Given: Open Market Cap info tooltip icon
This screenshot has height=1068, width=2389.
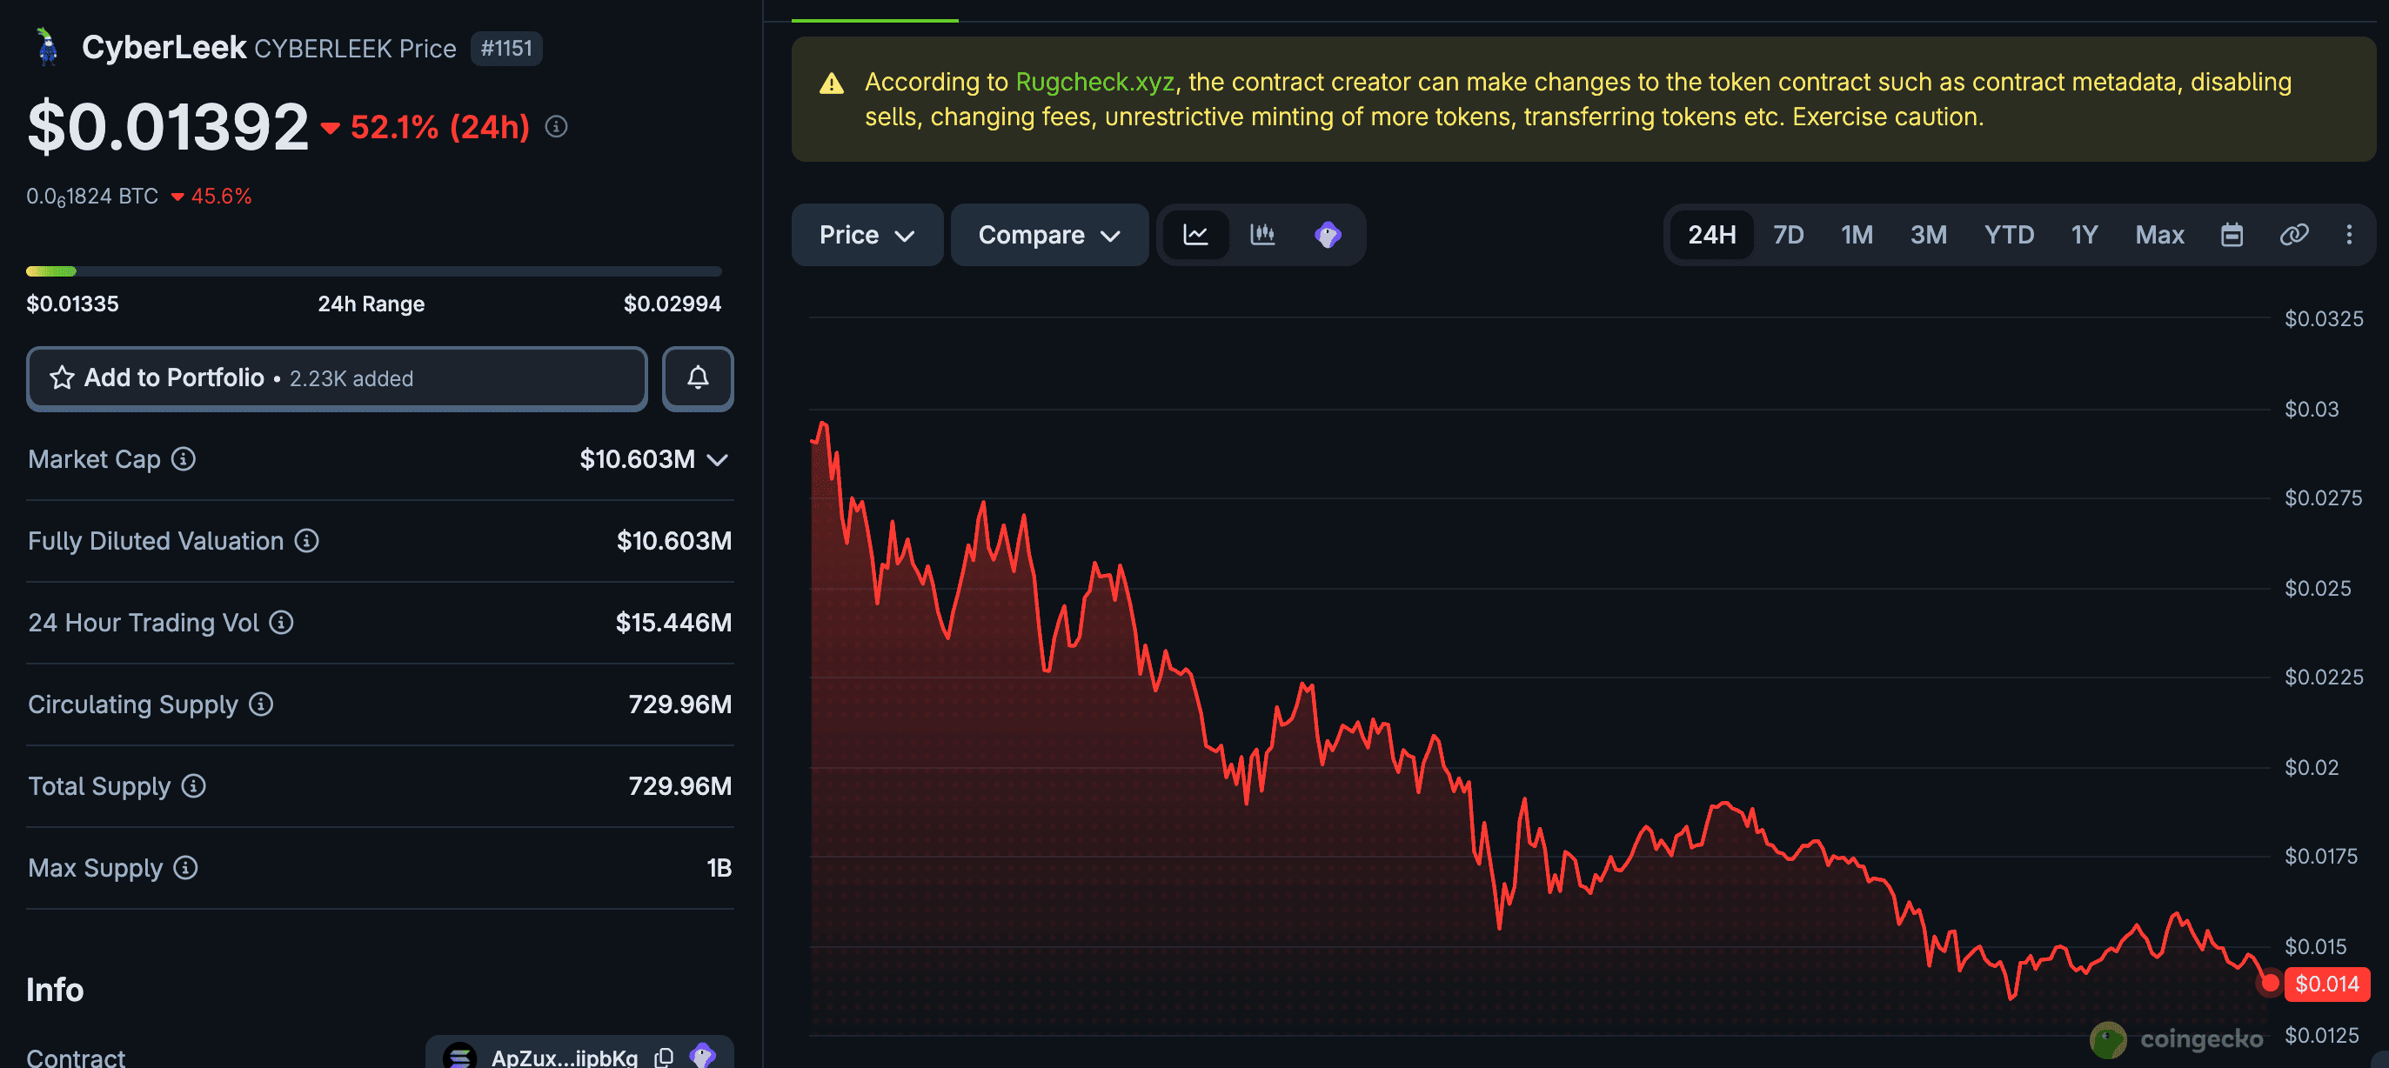Looking at the screenshot, I should 184,459.
